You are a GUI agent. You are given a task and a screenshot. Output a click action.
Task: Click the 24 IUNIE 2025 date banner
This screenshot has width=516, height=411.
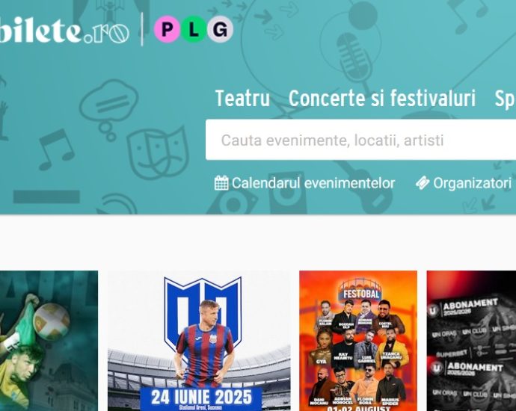click(201, 398)
